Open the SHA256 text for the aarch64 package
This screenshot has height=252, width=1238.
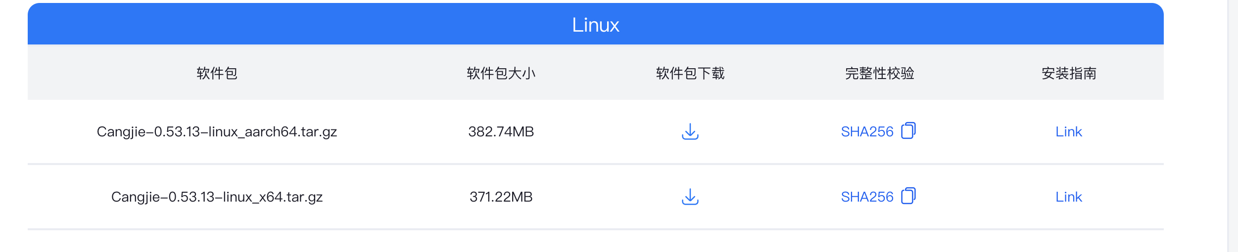[867, 131]
